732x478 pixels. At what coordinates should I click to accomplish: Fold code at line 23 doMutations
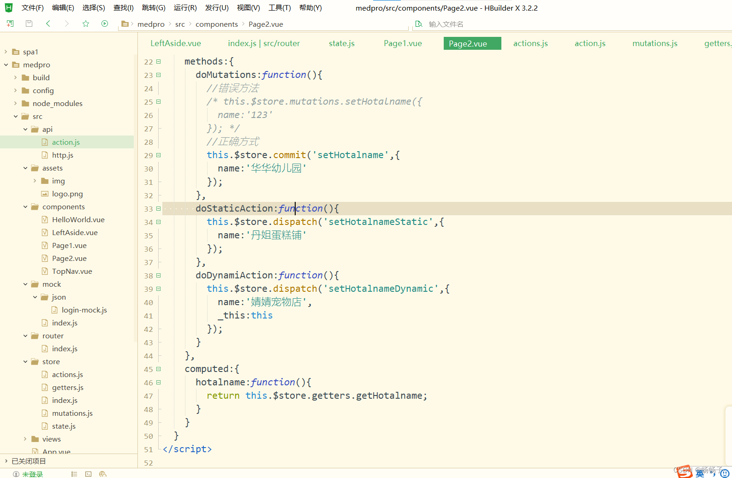click(x=159, y=75)
